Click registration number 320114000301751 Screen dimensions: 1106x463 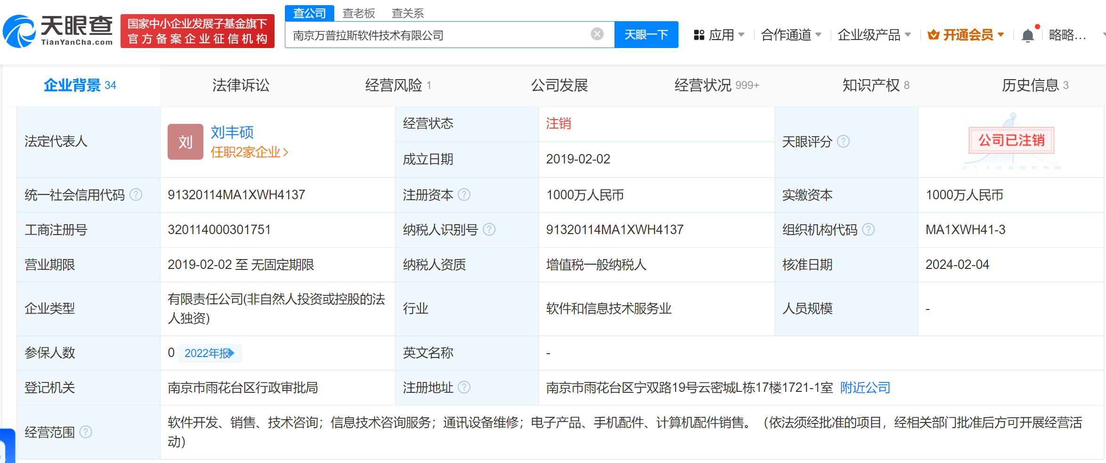(x=219, y=229)
